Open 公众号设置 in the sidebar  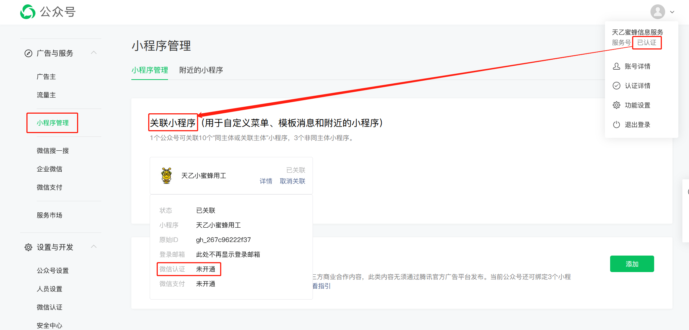pos(53,271)
